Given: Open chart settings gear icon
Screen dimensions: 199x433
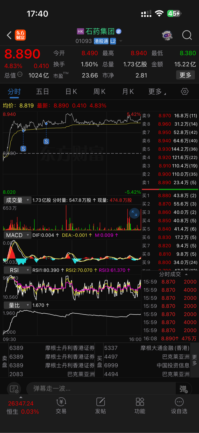Looking at the screenshot, I should (x=185, y=92).
